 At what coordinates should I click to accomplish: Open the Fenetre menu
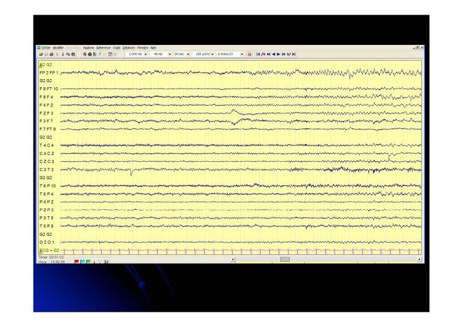tap(142, 47)
